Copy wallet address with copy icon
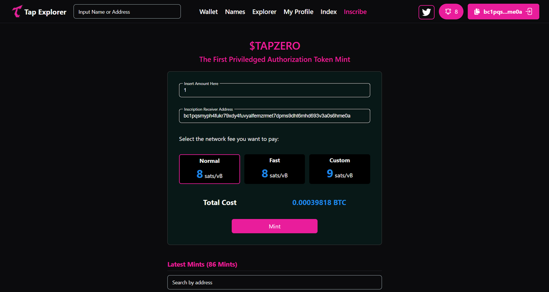This screenshot has width=549, height=292. pyautogui.click(x=477, y=12)
